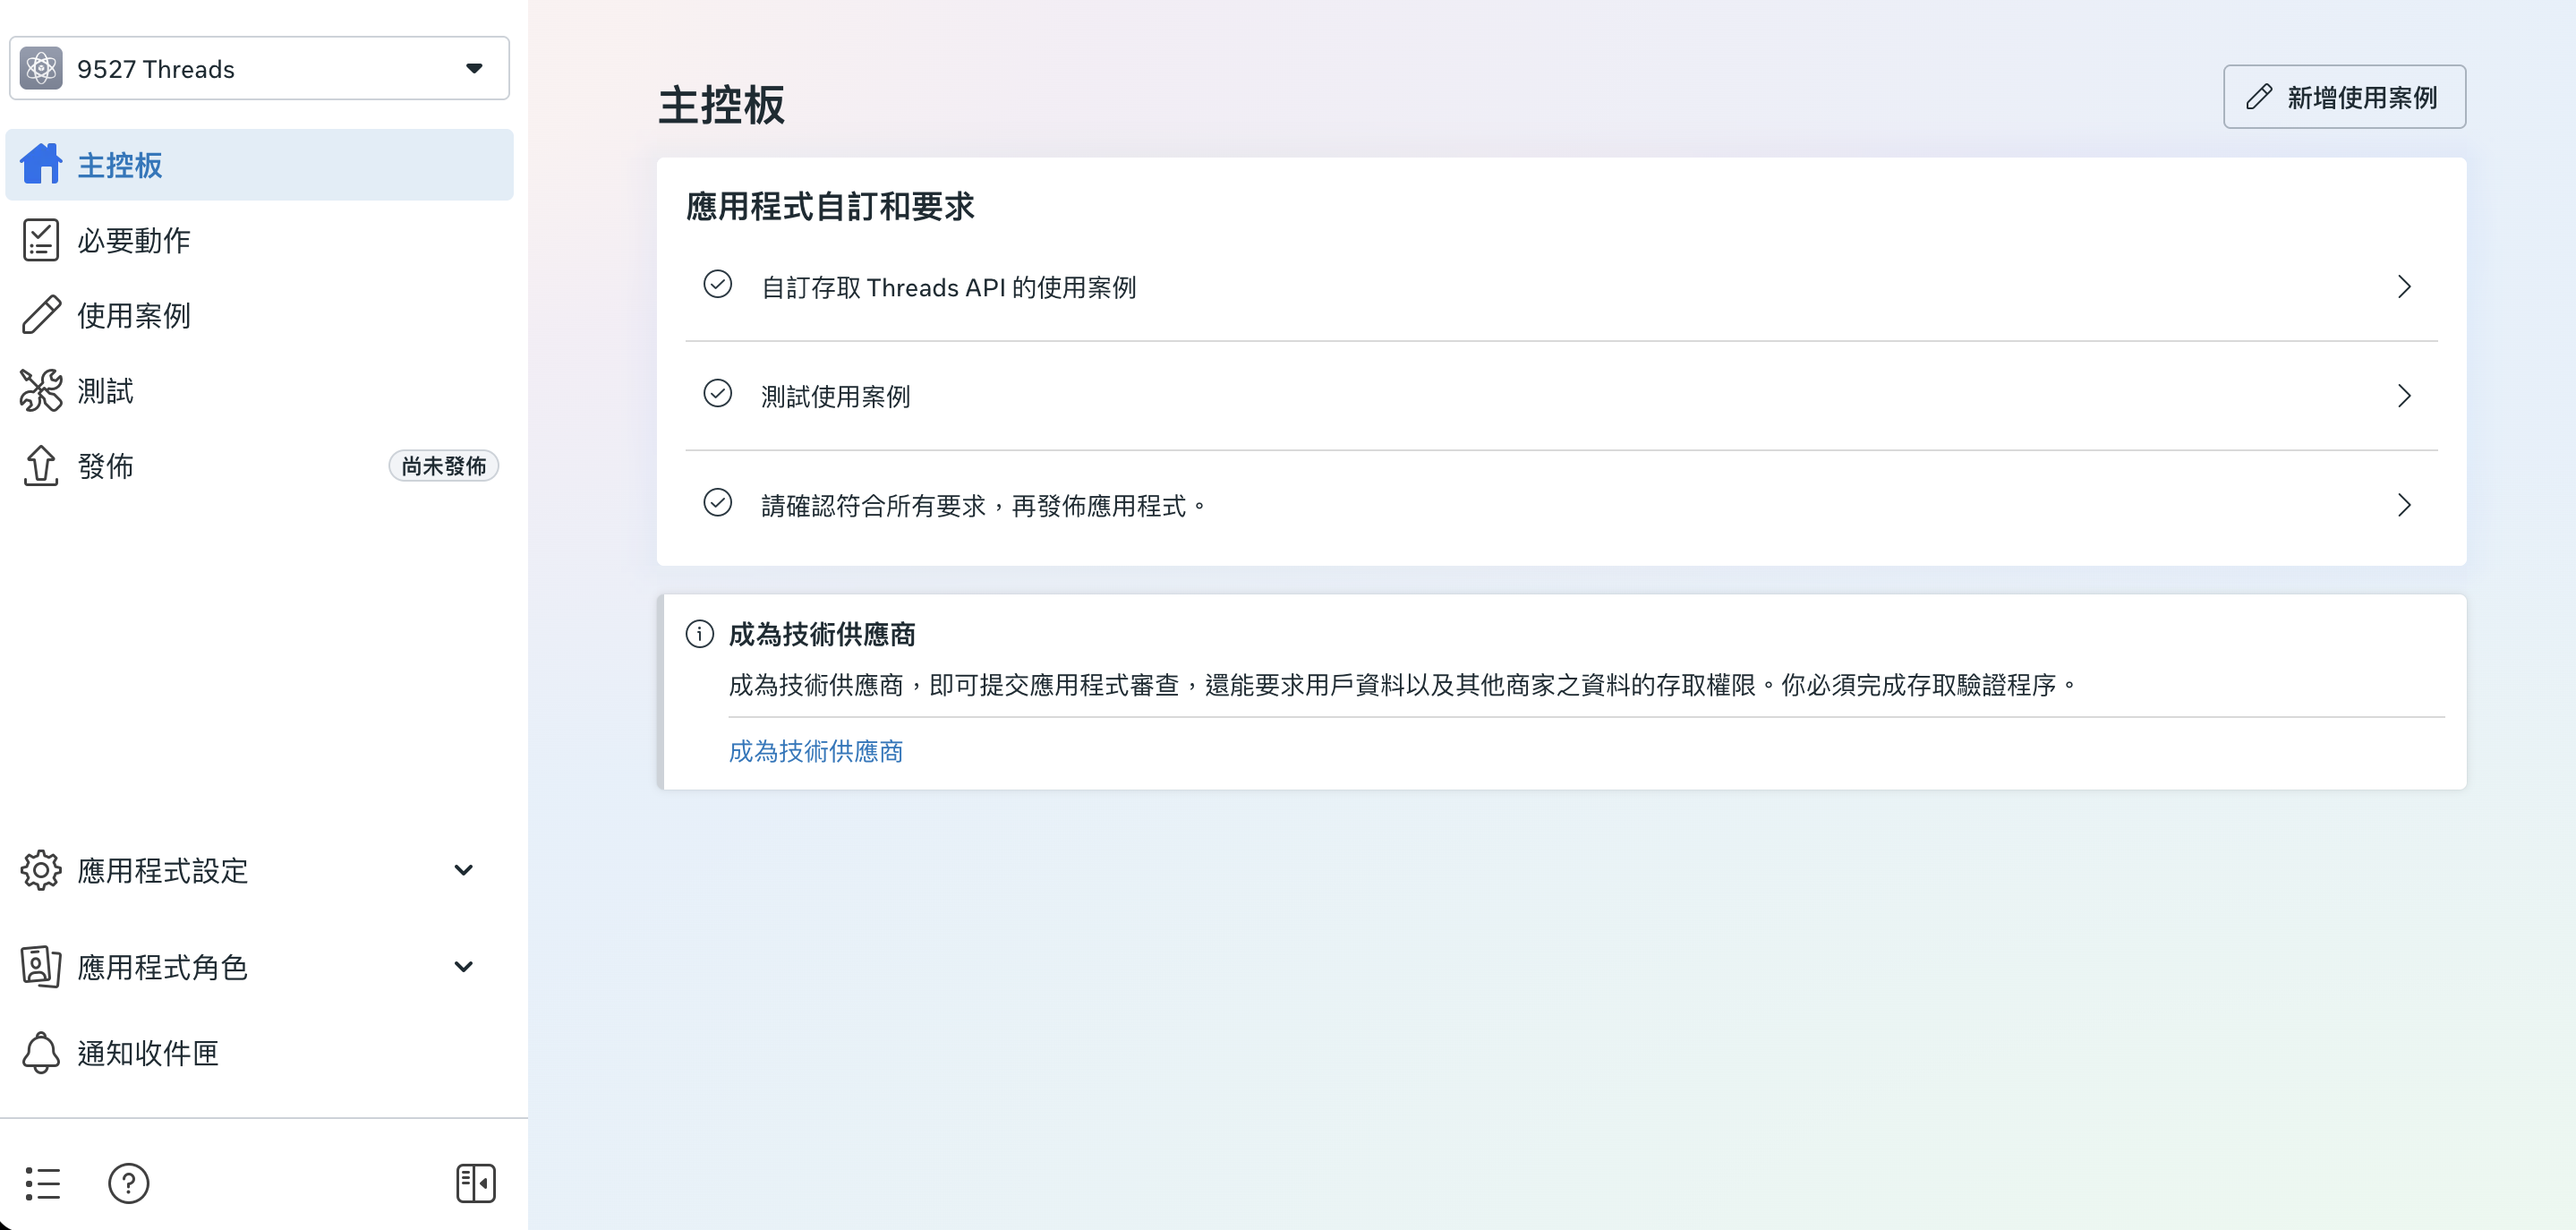Open the 9527 Threads app selector dropdown
Image resolution: width=2576 pixels, height=1230 pixels.
click(259, 68)
